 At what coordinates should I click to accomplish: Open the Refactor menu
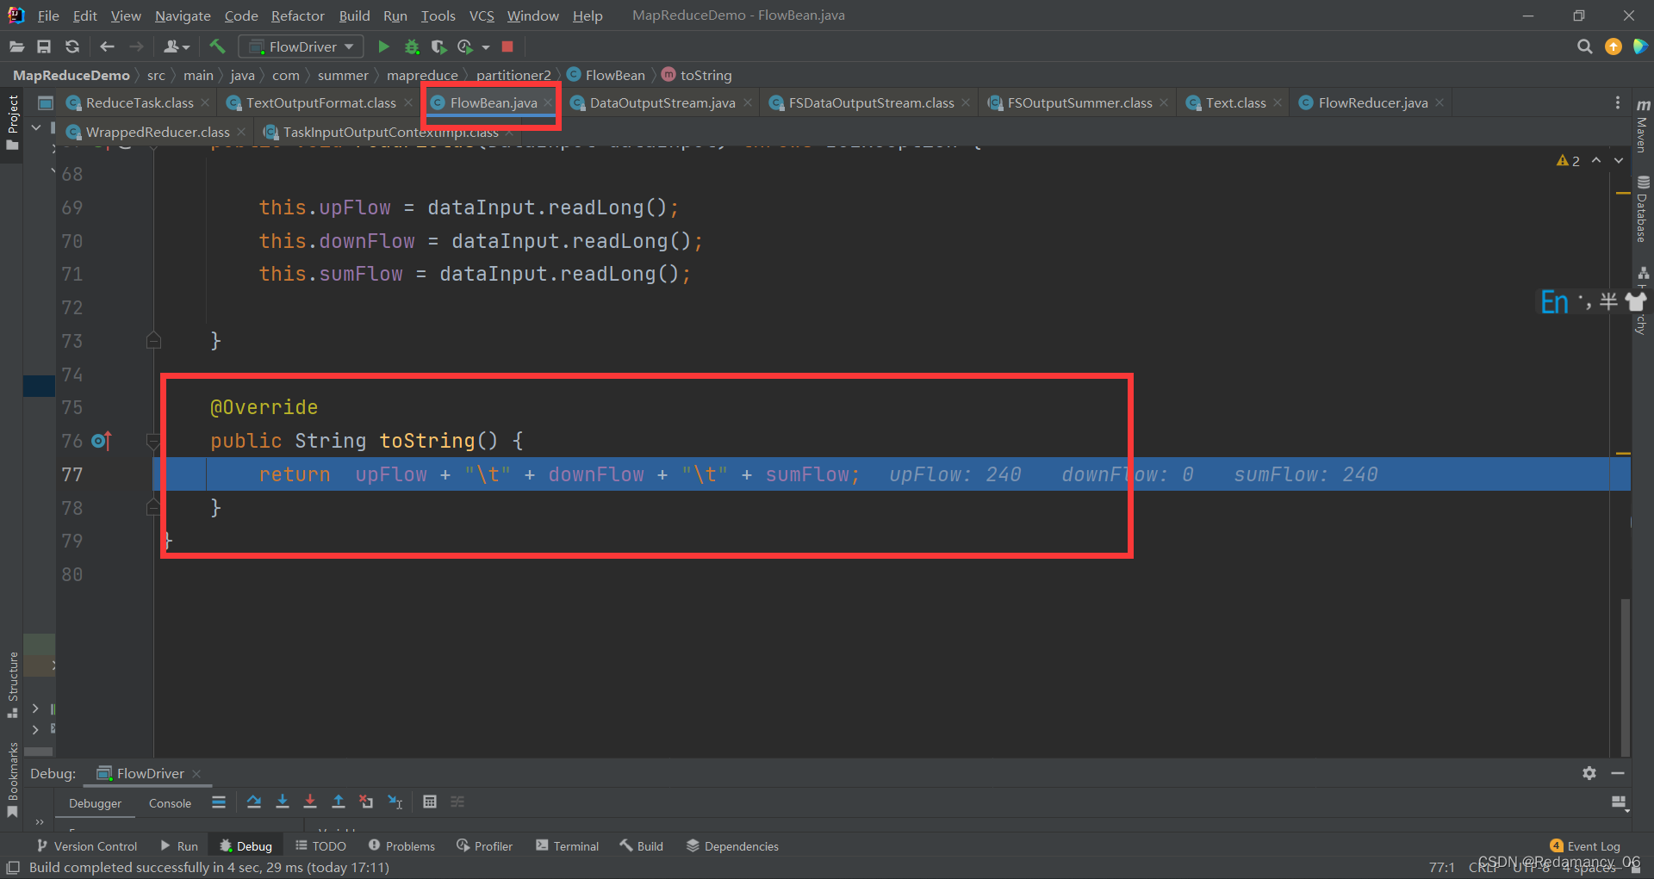tap(297, 15)
